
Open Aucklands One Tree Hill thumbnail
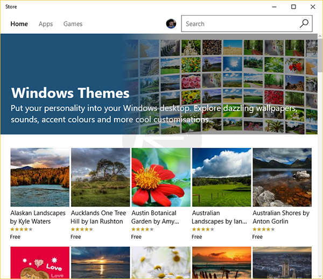coord(101,177)
